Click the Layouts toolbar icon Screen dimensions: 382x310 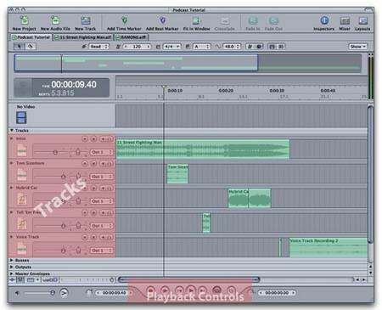362,20
